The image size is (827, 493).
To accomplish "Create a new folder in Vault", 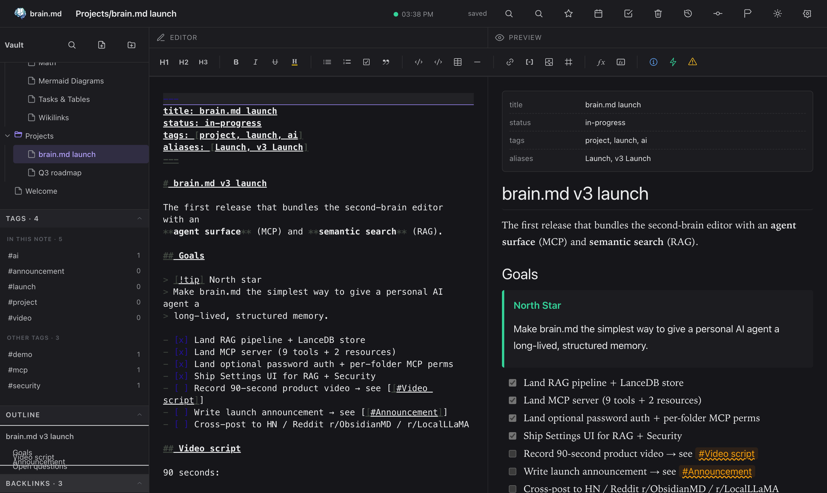I will point(131,45).
